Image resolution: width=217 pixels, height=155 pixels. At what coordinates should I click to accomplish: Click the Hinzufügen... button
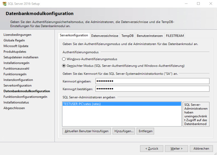click(x=124, y=131)
